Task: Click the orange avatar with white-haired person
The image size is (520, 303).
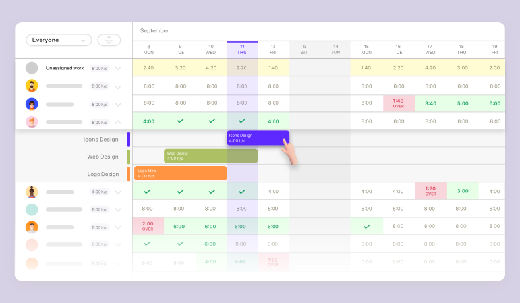Action: point(32,227)
